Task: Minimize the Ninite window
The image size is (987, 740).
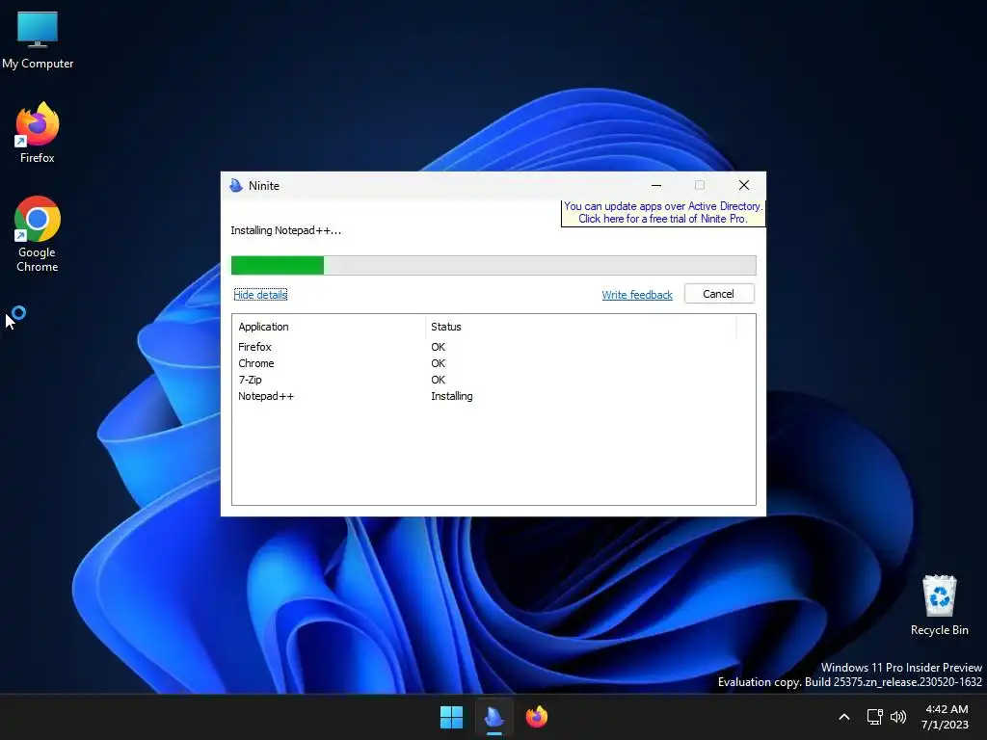Action: (655, 185)
